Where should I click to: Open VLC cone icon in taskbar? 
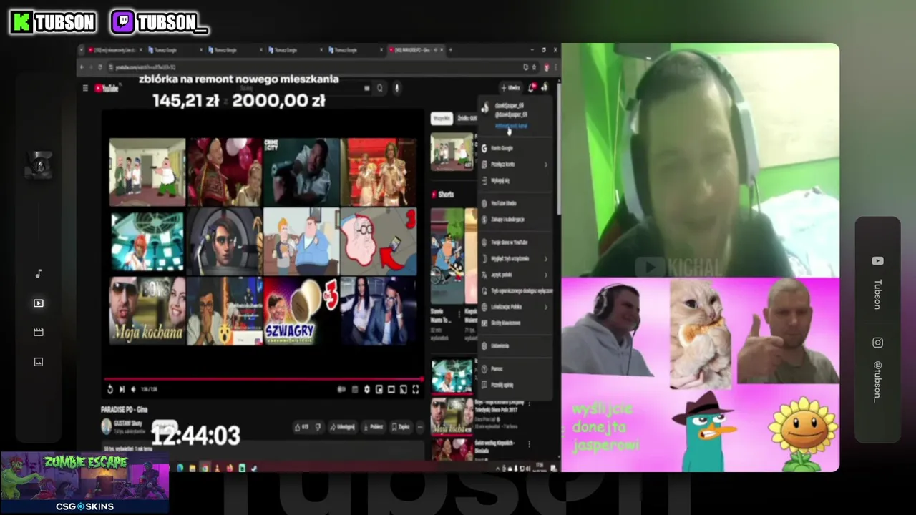[217, 469]
